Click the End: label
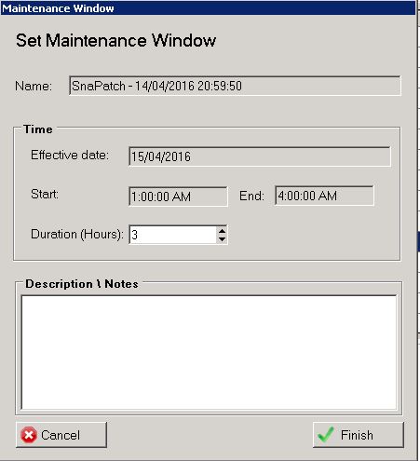 pos(251,196)
